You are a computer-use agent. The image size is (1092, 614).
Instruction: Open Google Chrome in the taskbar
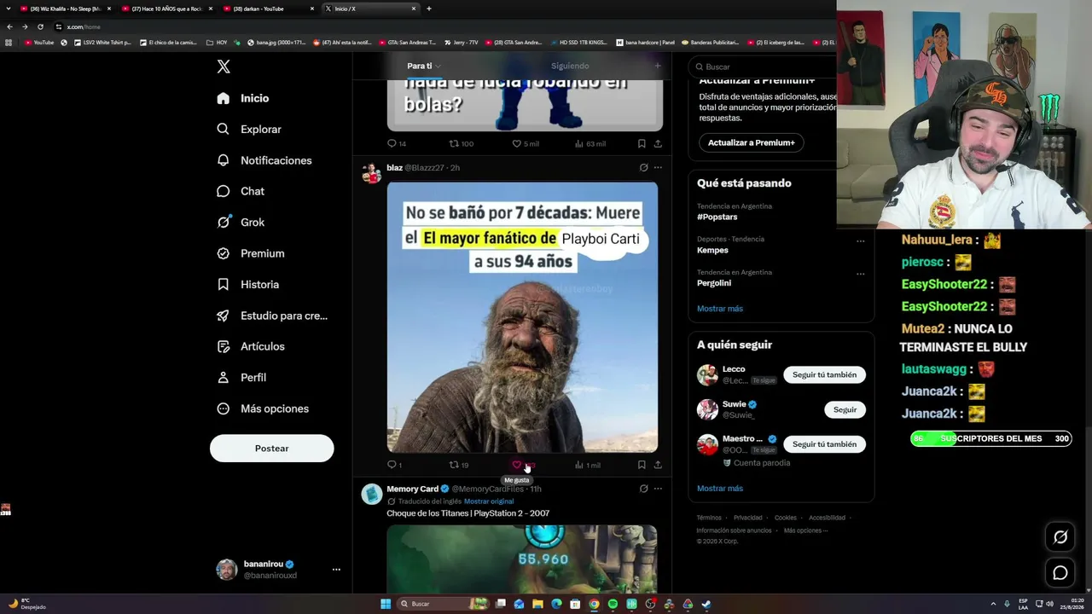click(x=594, y=604)
